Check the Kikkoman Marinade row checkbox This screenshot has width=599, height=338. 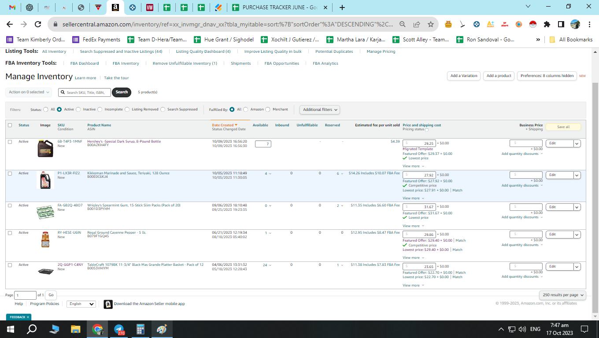[10, 173]
